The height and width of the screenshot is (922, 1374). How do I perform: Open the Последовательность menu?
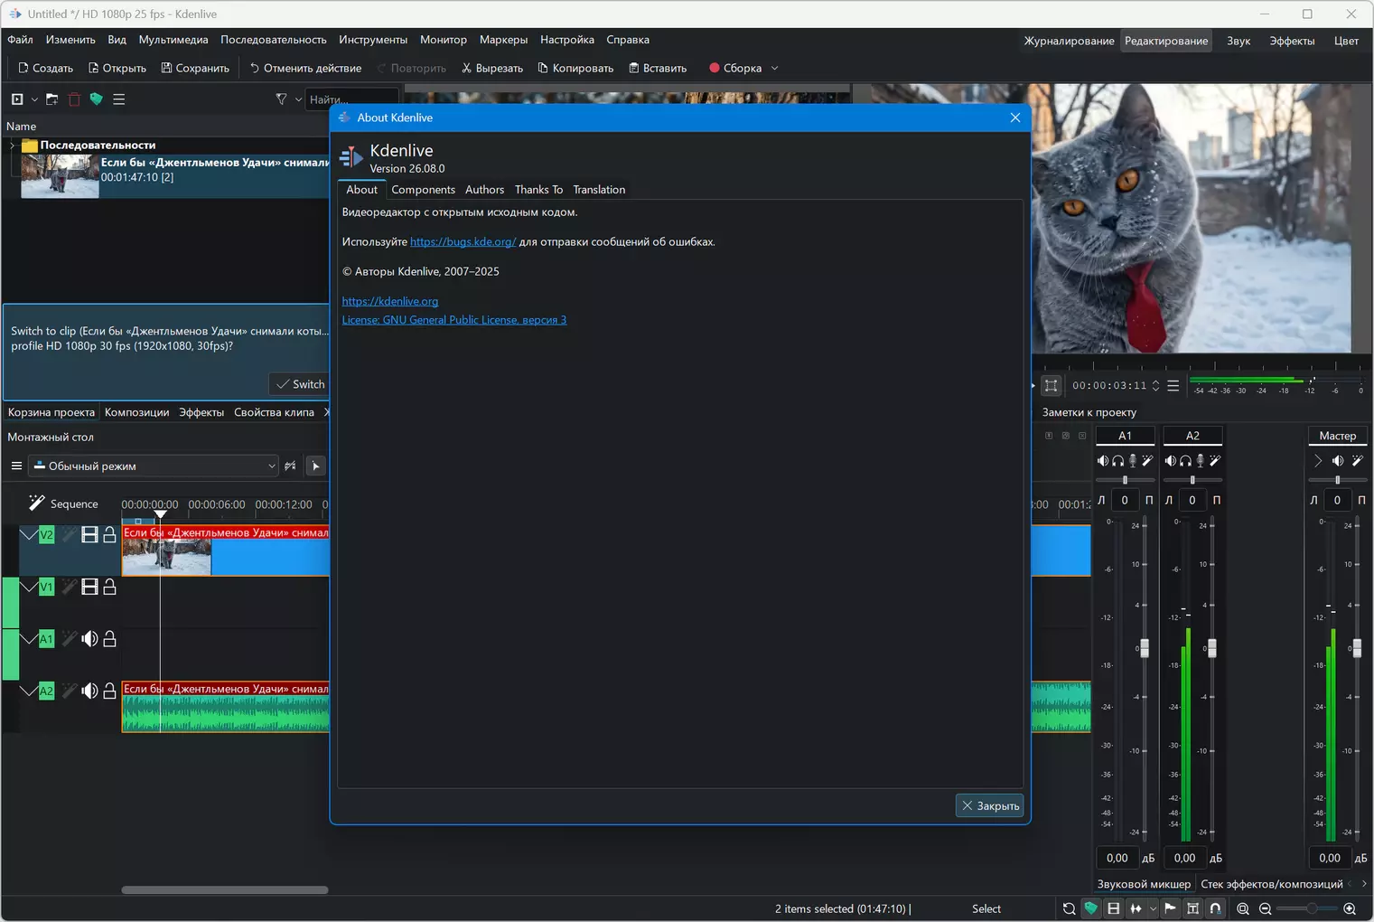point(274,40)
